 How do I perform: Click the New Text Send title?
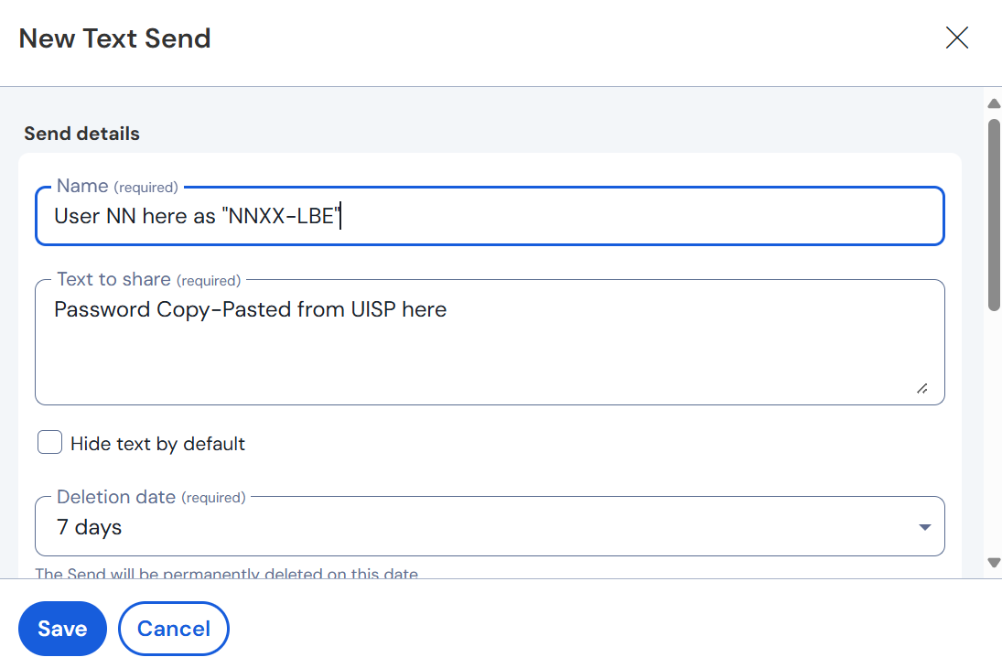point(113,38)
